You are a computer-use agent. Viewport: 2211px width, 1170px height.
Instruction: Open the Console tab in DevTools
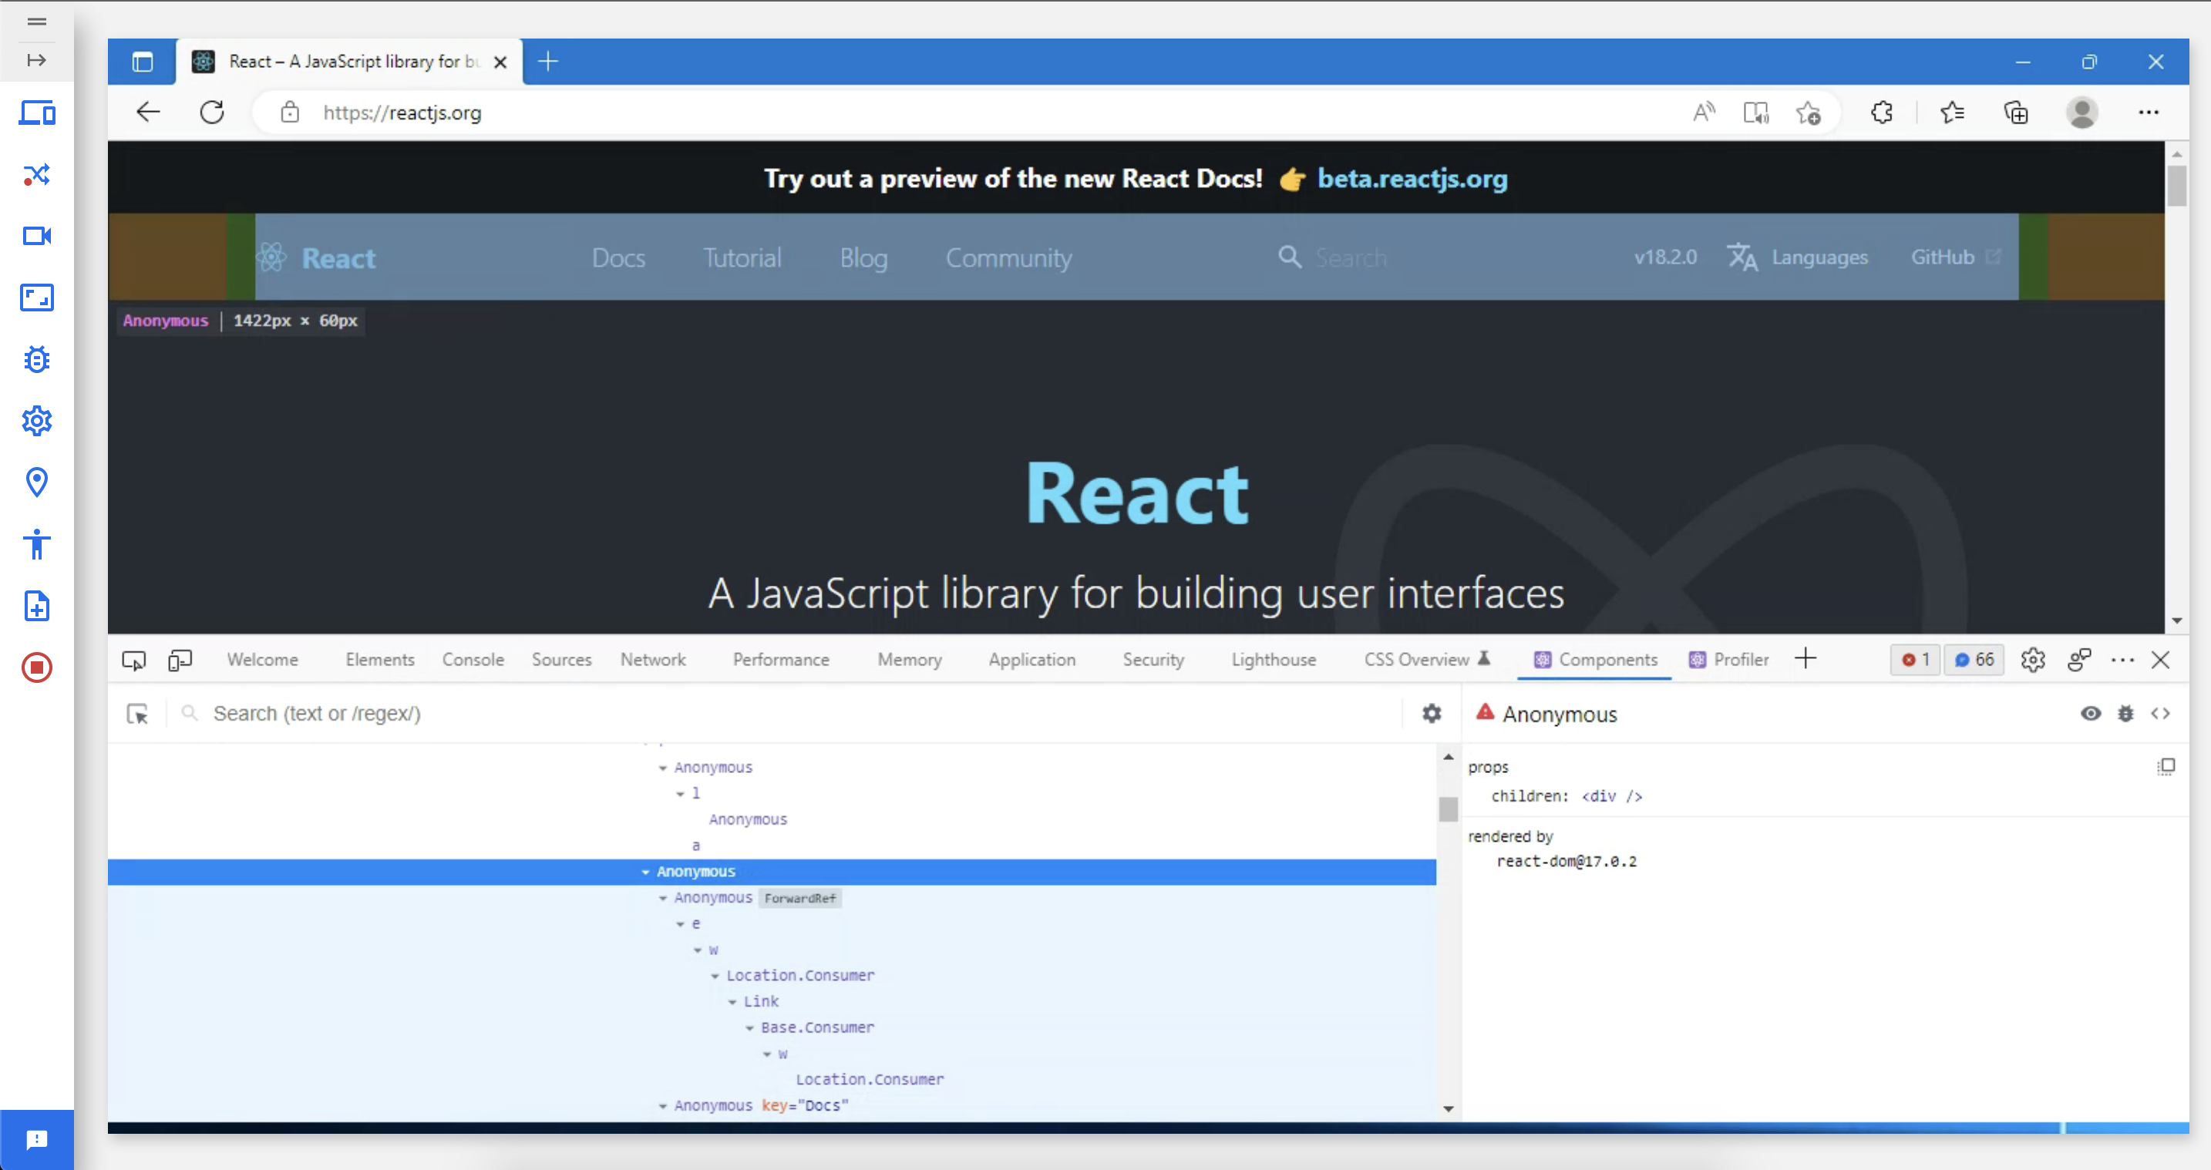[x=472, y=659]
